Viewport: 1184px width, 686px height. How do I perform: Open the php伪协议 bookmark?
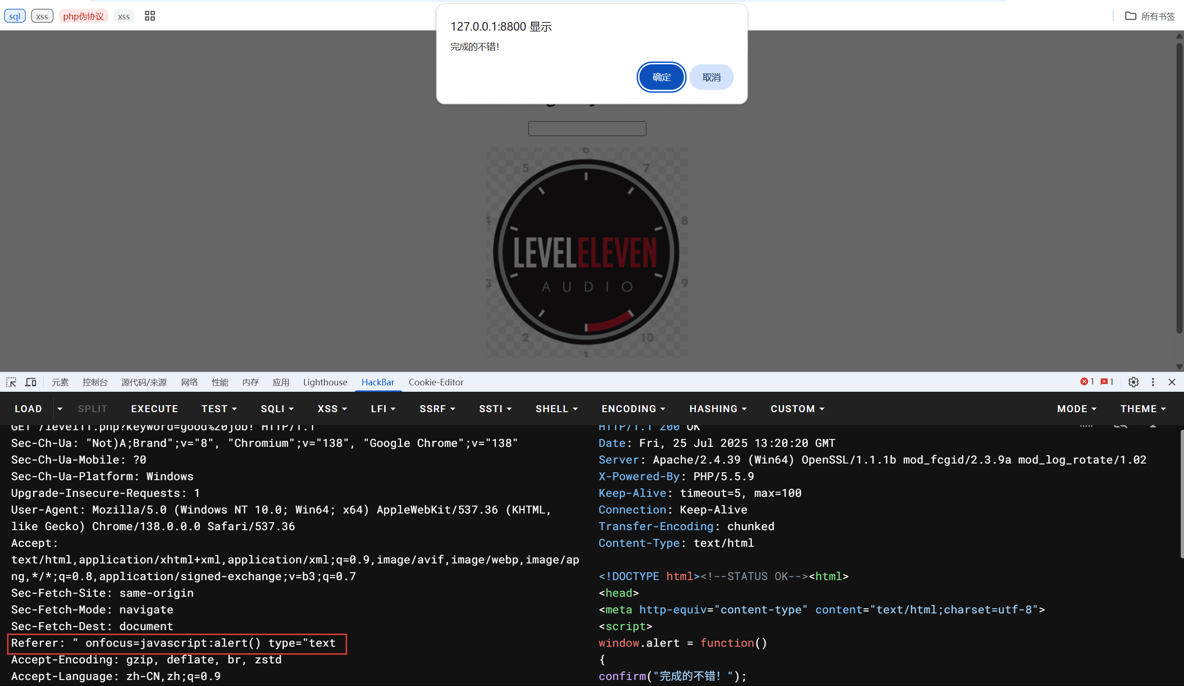[83, 16]
